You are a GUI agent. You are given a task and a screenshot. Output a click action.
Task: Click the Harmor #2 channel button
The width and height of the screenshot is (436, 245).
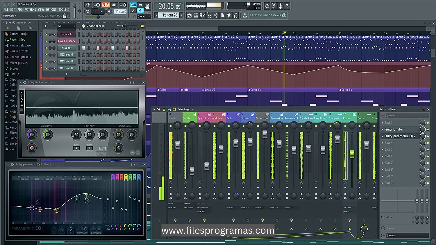(67, 34)
